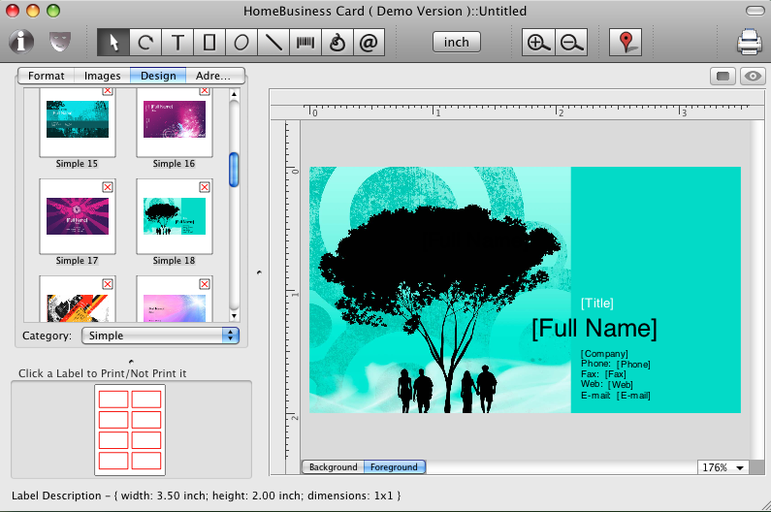771x512 pixels.
Task: Choose the rectangle shape tool
Action: pos(209,43)
